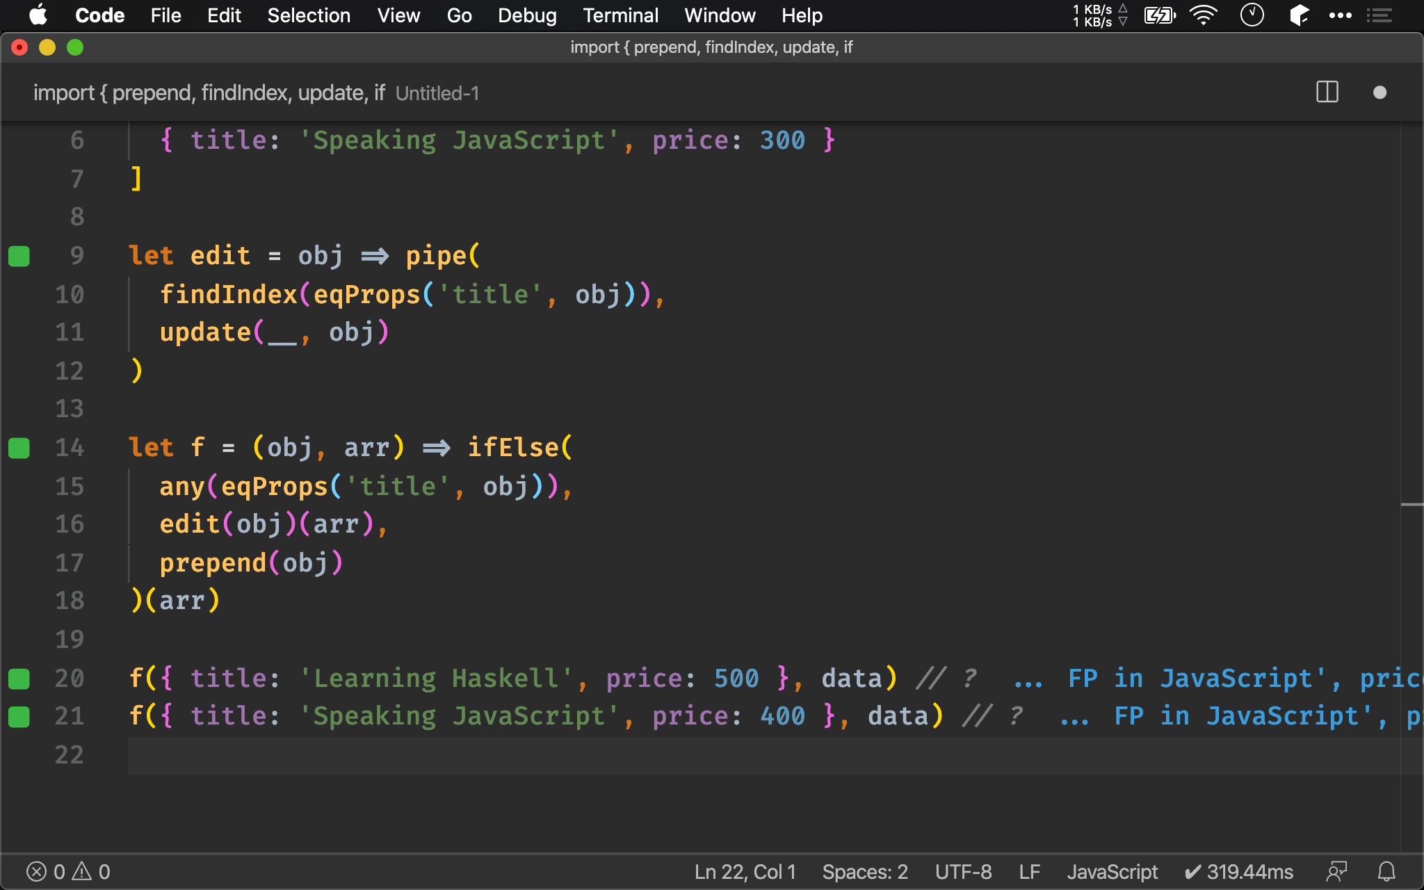Click the unsaved changes dot icon
Viewport: 1424px width, 890px height.
coord(1380,92)
